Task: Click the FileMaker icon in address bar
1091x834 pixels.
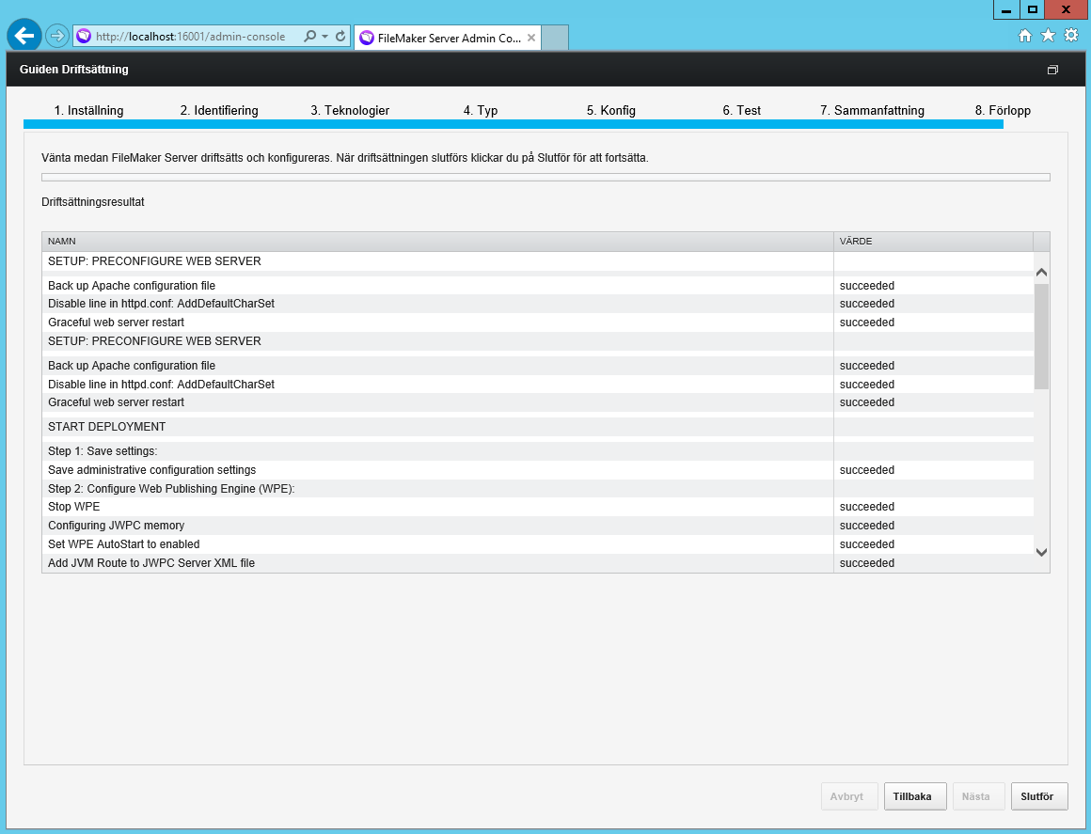Action: [85, 36]
